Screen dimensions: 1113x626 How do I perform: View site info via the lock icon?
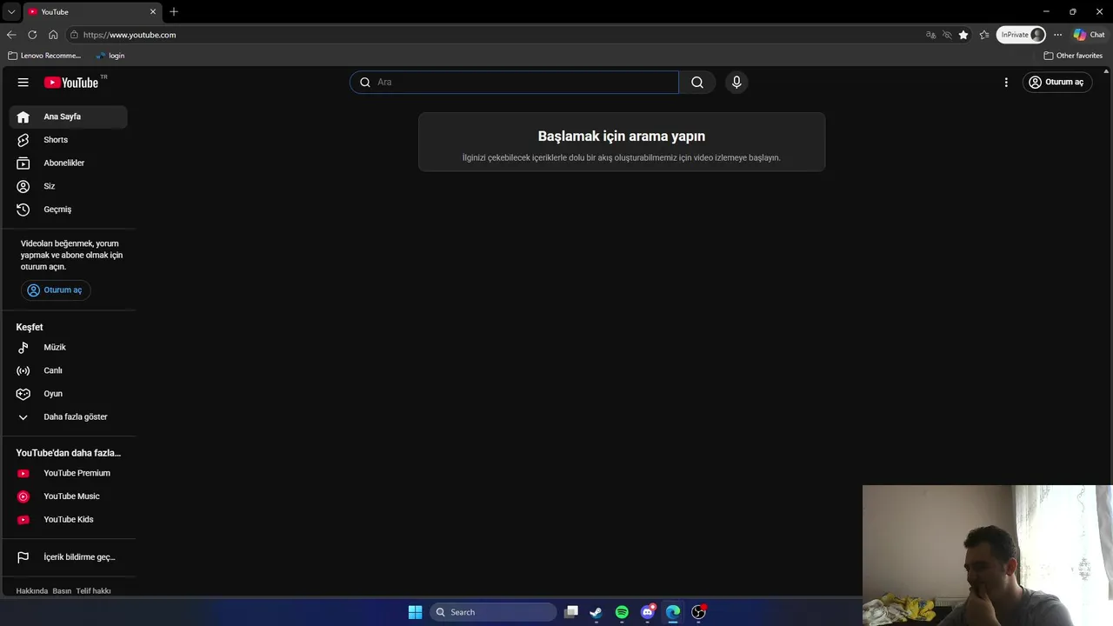(74, 35)
